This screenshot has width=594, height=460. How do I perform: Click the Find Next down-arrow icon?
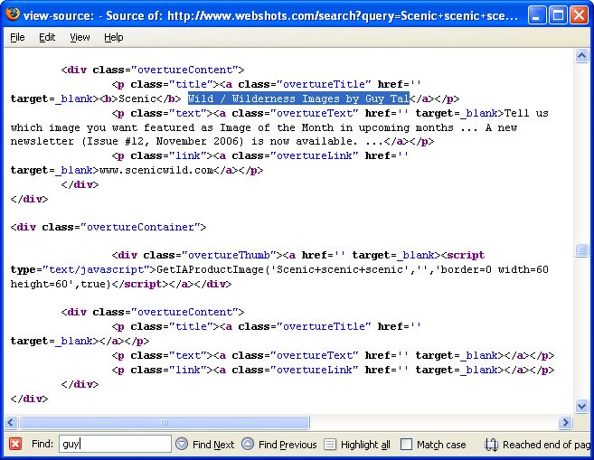(182, 444)
